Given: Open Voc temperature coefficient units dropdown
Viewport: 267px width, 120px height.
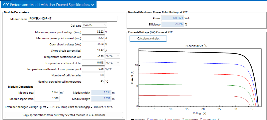Looking at the screenshot, I should tap(113, 56).
